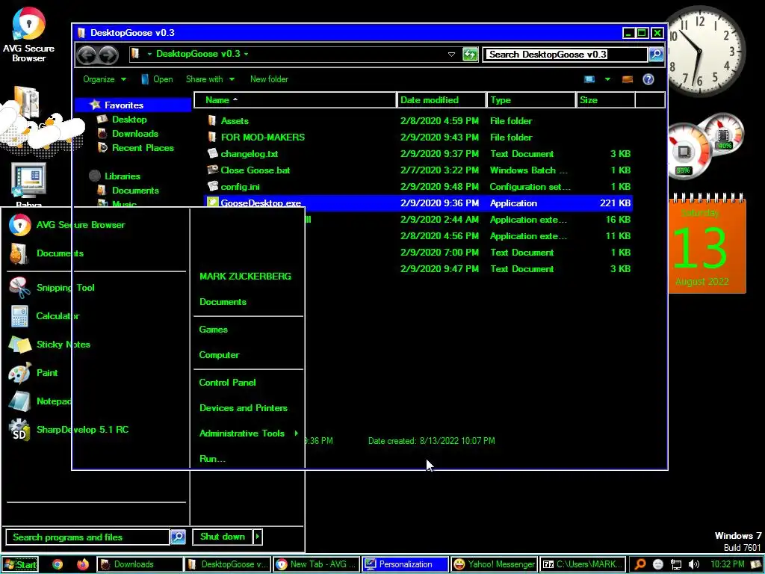Click the Search DesktopGoose v0.3 field
765x574 pixels.
[565, 54]
